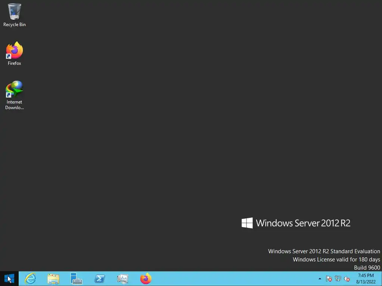Open the performance monitor taskbar icon

click(122, 279)
